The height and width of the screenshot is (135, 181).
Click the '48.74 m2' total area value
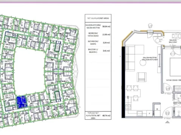point(106,115)
